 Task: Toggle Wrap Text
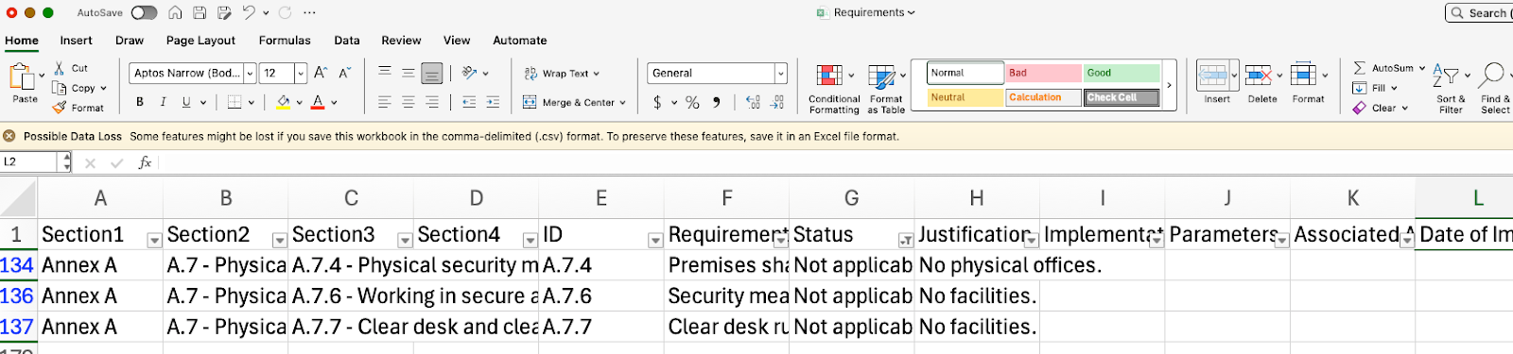[562, 74]
